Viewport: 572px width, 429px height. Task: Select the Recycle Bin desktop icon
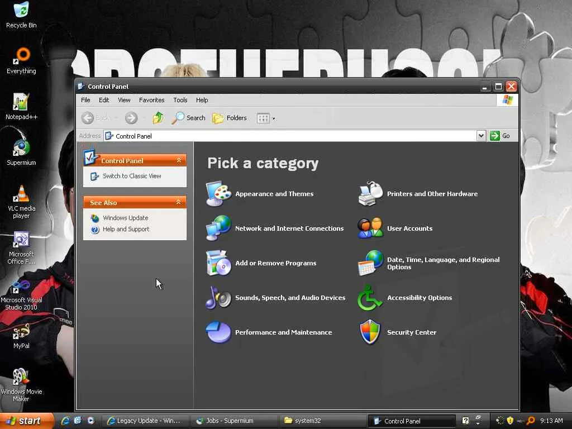22,15
